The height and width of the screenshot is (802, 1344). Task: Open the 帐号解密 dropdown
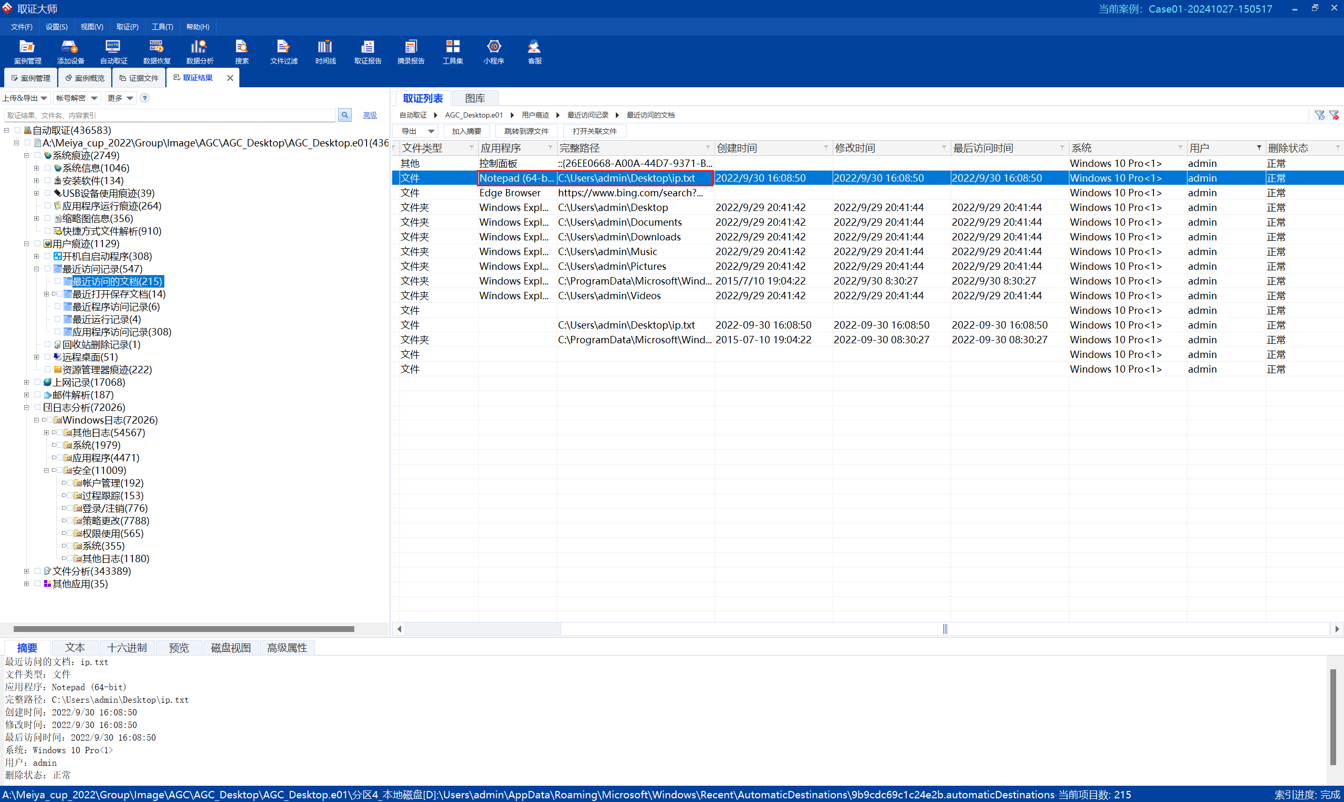(x=76, y=98)
